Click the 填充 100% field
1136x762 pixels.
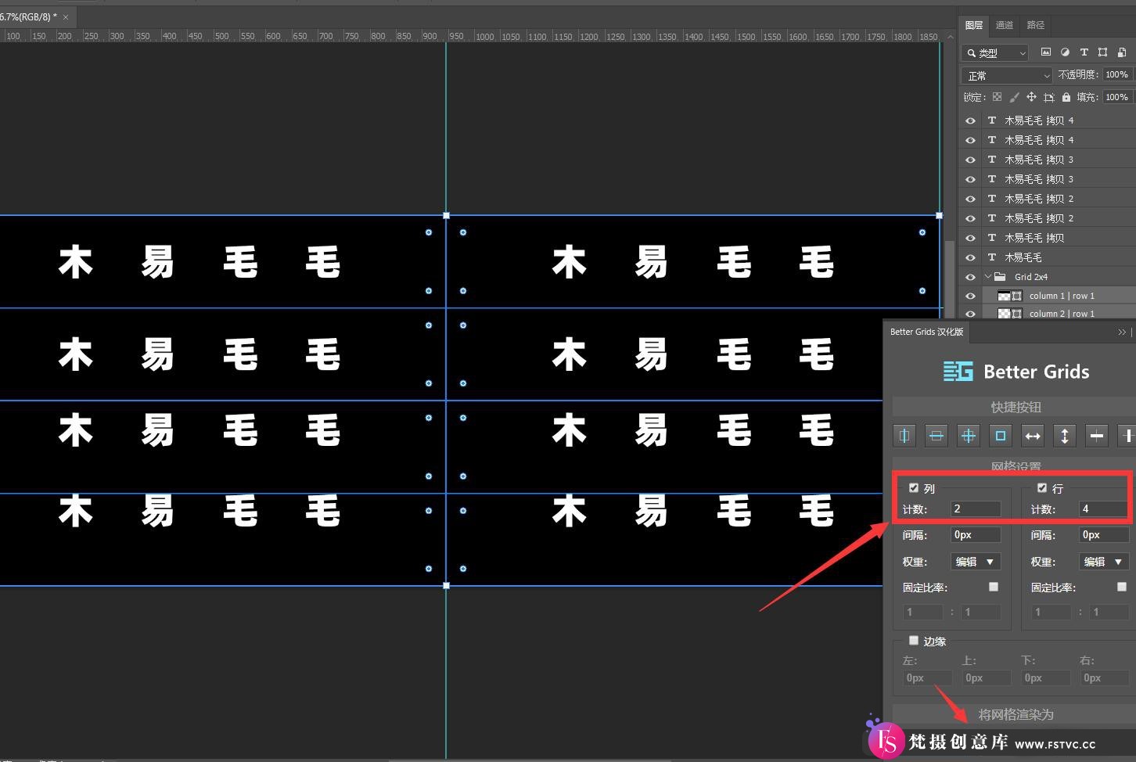coord(1117,97)
